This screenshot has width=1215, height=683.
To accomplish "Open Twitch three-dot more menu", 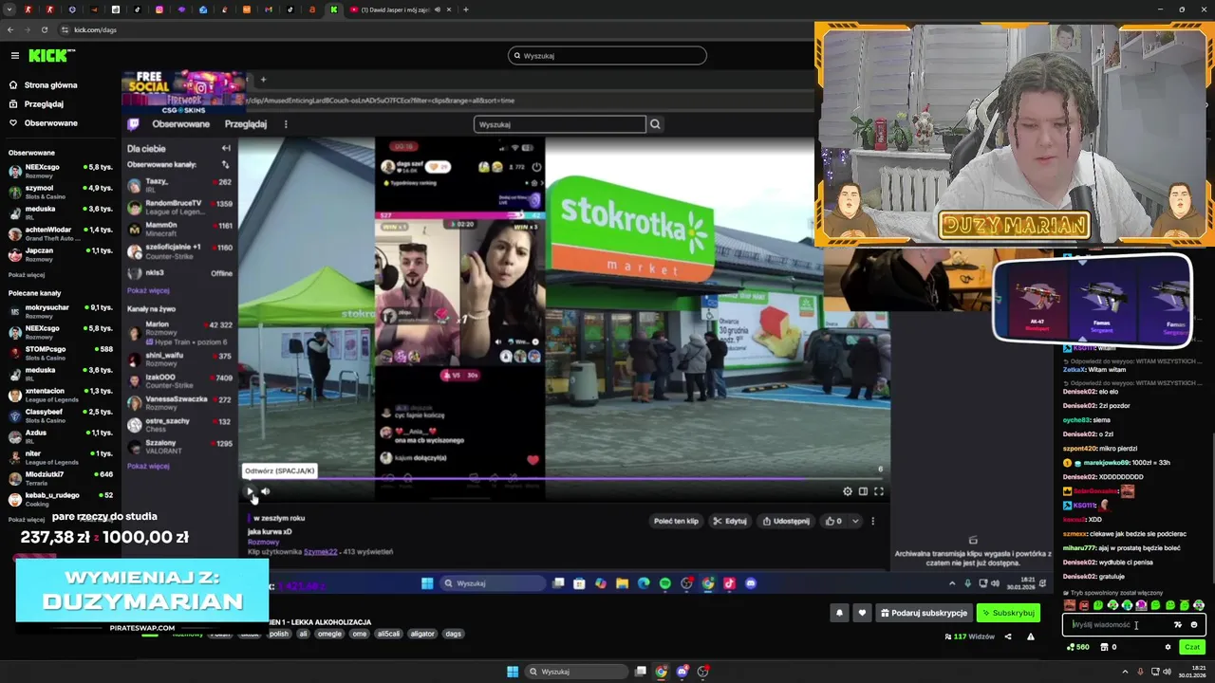I will click(286, 124).
